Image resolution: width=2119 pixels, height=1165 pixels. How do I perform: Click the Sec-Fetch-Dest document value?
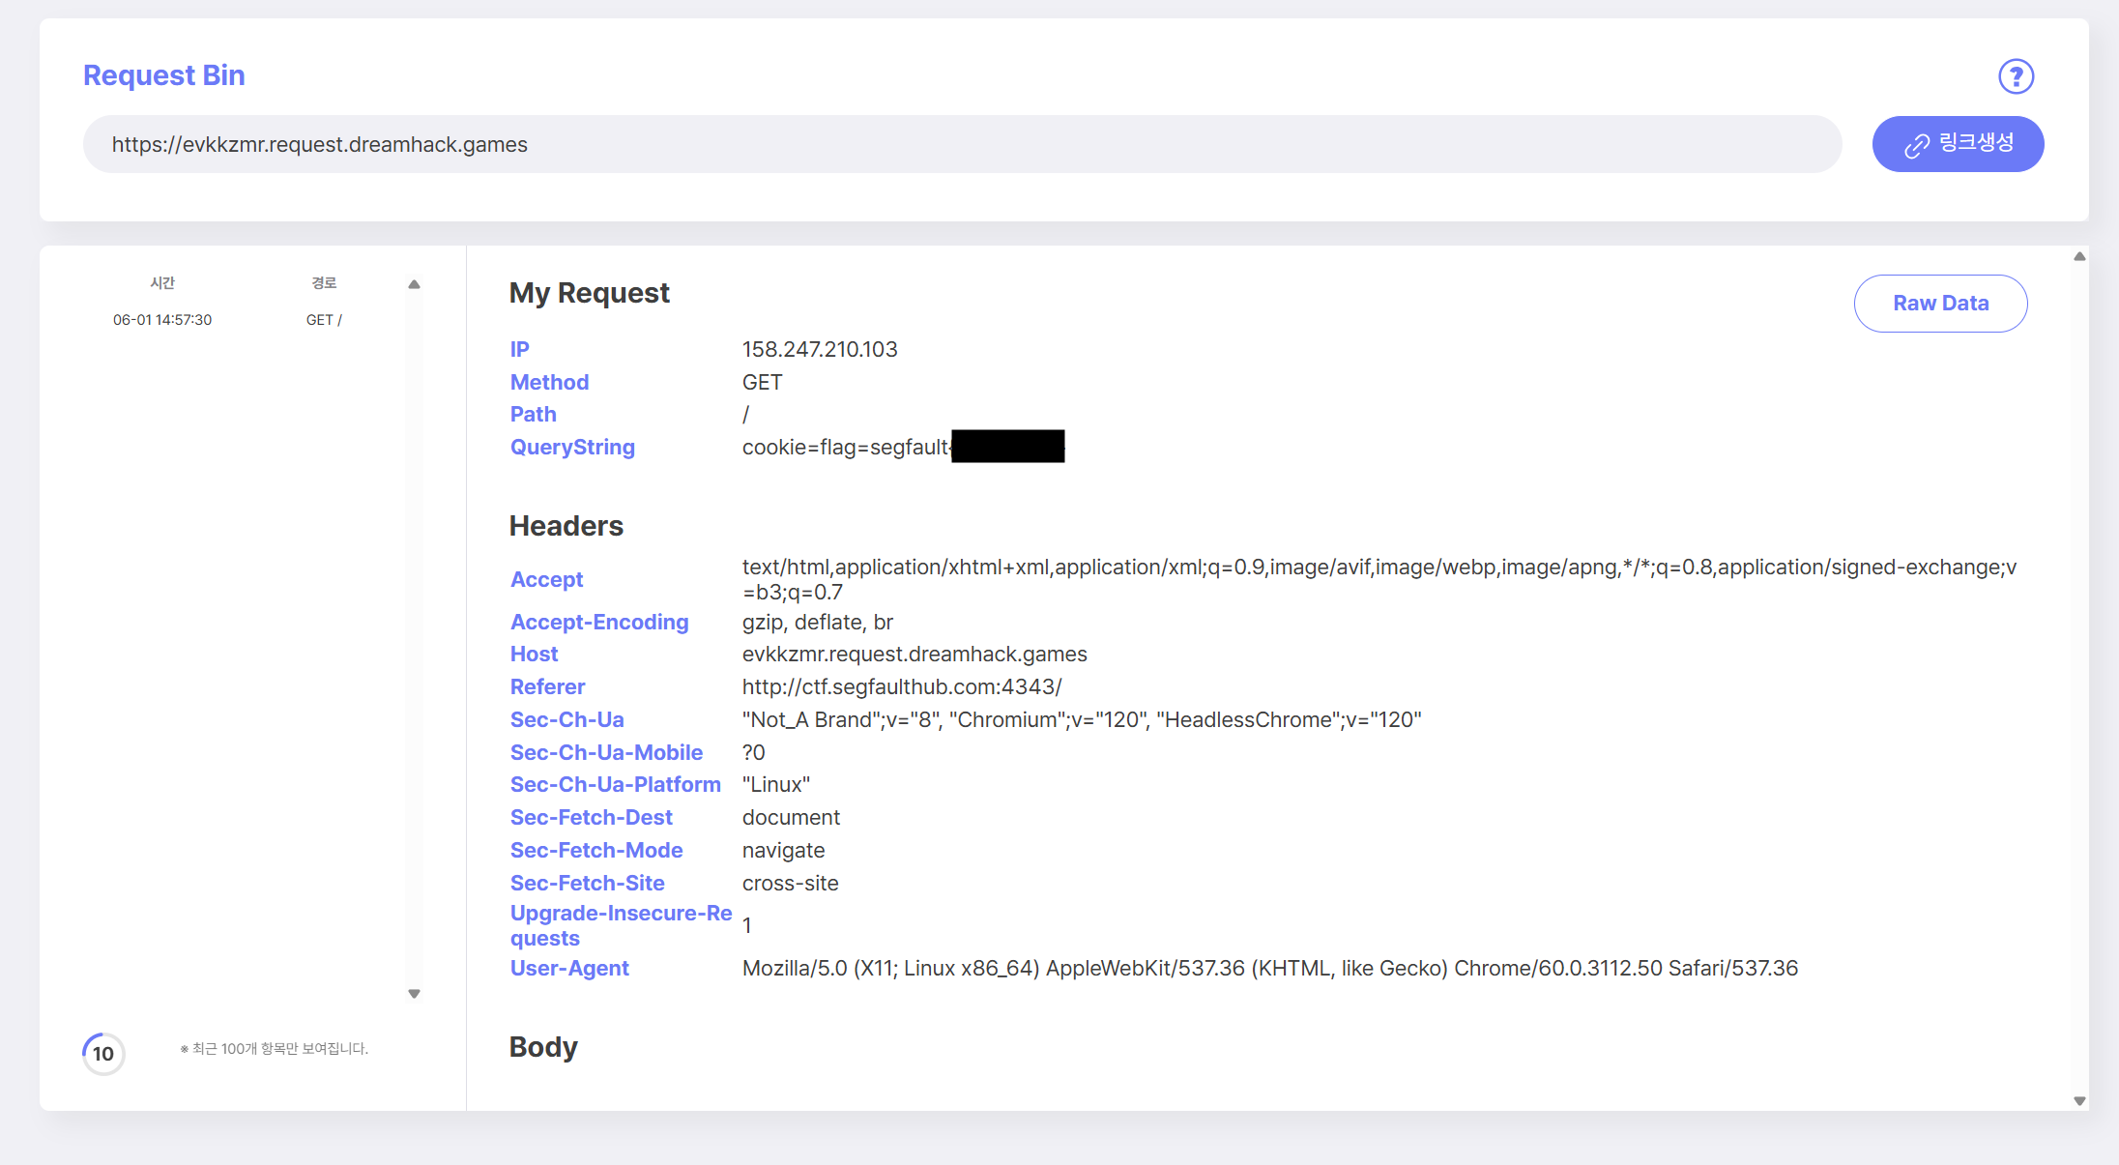pyautogui.click(x=792, y=817)
